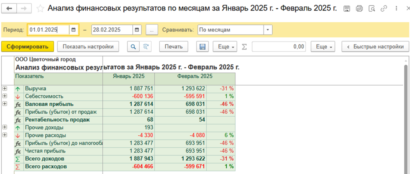Open the print preview magnifier icon in title bar

[371, 9]
